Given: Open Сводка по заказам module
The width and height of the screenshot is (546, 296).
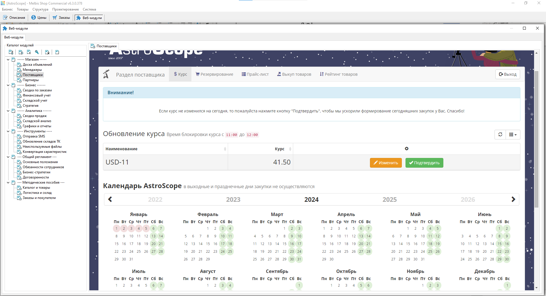Looking at the screenshot, I should [x=37, y=90].
